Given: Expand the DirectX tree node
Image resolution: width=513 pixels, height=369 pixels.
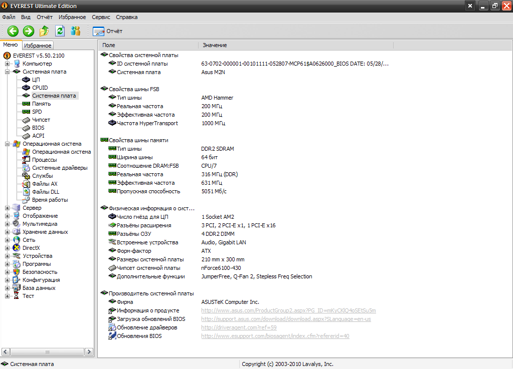Looking at the screenshot, I should coord(8,248).
